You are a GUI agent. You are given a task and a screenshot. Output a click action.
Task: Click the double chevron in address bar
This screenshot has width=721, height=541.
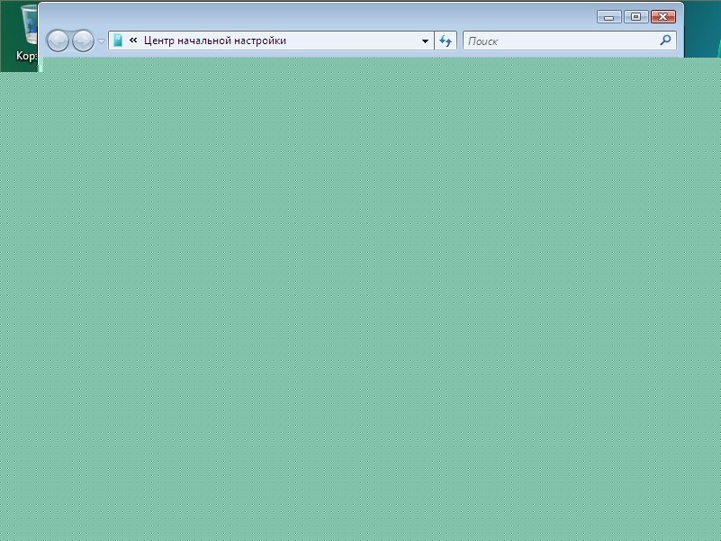(x=133, y=40)
